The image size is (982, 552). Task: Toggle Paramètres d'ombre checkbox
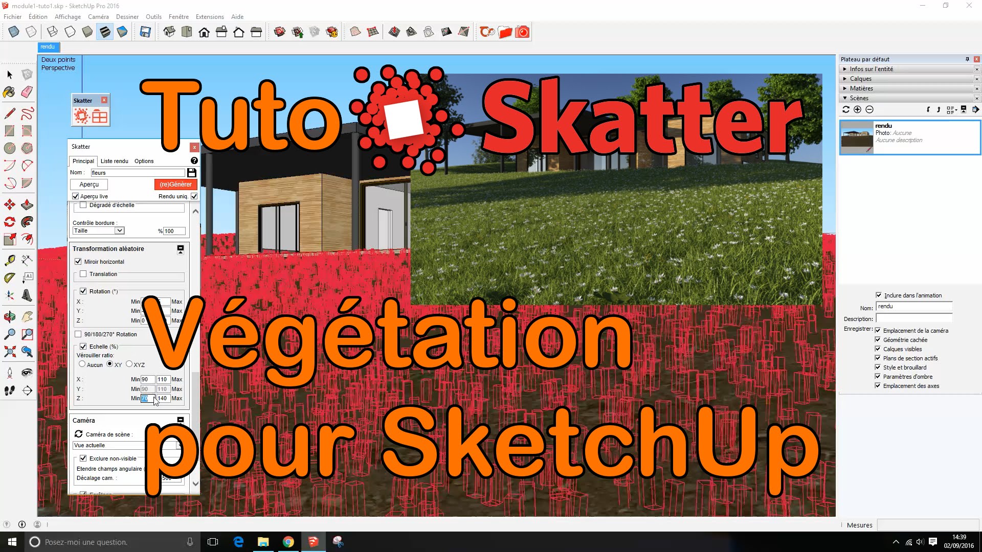click(878, 377)
